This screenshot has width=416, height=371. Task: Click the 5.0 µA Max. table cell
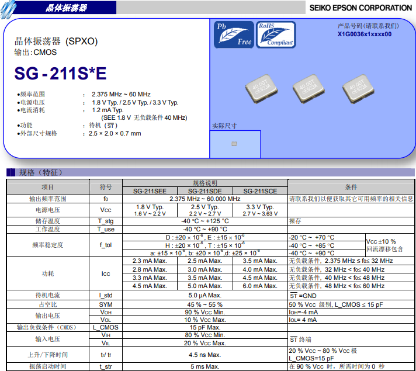point(204,296)
